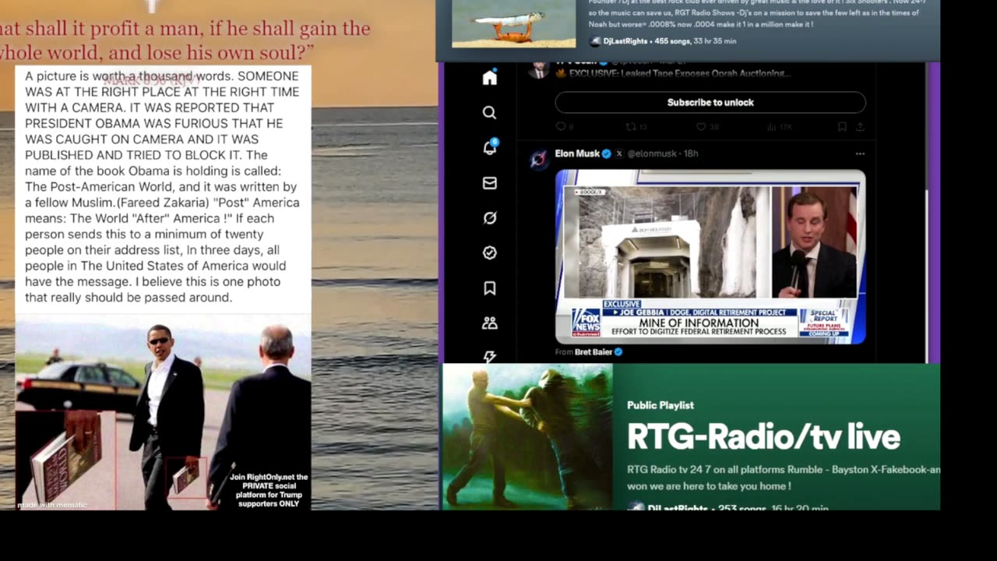Bookmark the Oprah leaked tape post
The height and width of the screenshot is (561, 997).
tap(842, 126)
